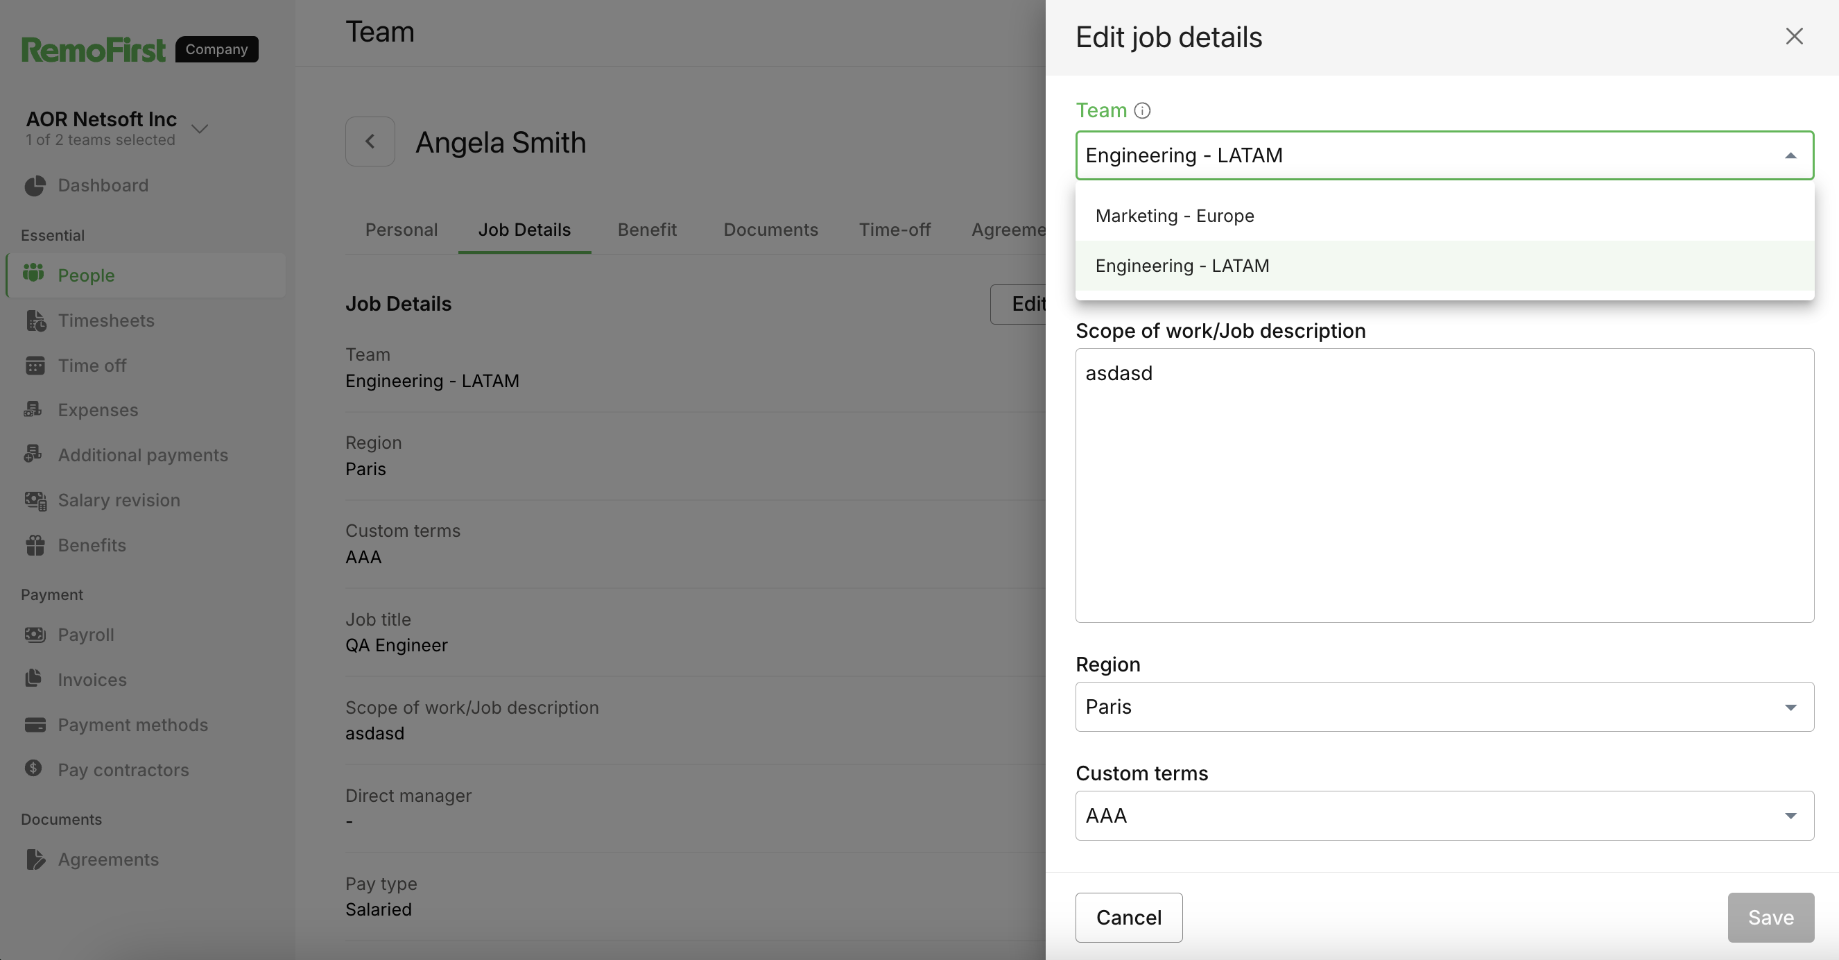The width and height of the screenshot is (1839, 960).
Task: Click the Edit button in Job Details
Action: (1019, 305)
